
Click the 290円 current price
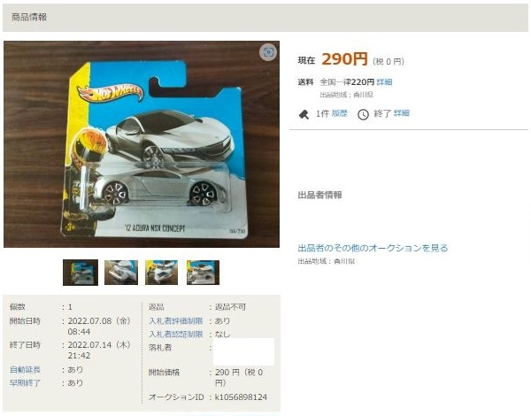344,59
